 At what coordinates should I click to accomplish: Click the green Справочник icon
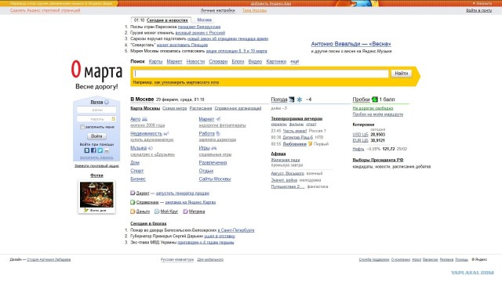(133, 202)
